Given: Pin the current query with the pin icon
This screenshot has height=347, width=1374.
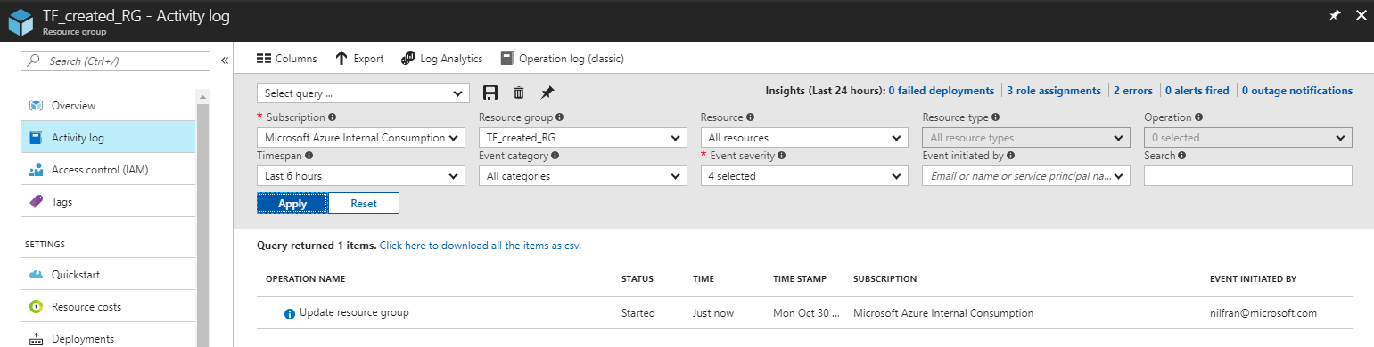Looking at the screenshot, I should coord(547,93).
